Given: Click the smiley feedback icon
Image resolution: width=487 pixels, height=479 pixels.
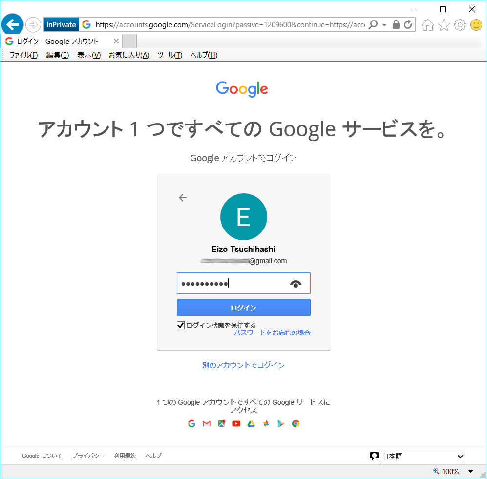Looking at the screenshot, I should [x=476, y=25].
